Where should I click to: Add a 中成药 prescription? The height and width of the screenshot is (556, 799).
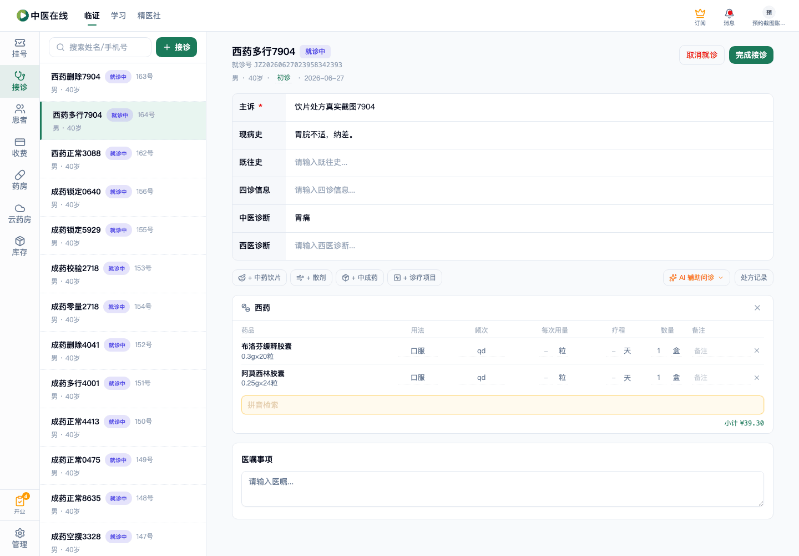click(x=360, y=278)
